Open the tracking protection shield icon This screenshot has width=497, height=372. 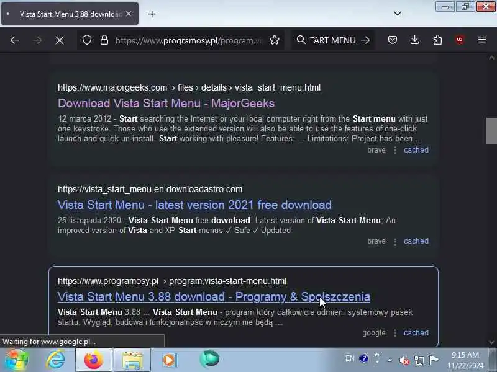tap(87, 40)
